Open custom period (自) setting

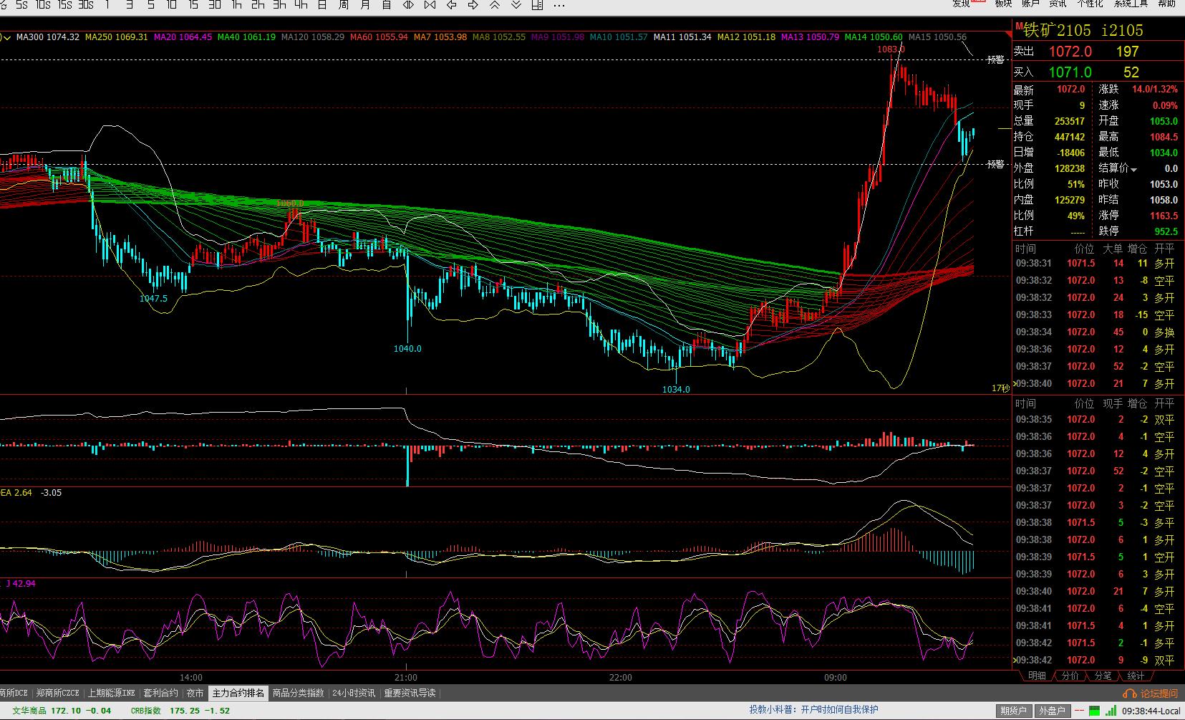[x=387, y=4]
